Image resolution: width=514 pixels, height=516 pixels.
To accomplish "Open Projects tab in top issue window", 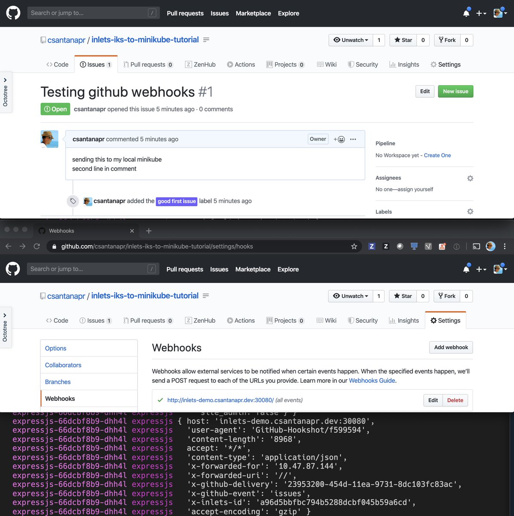I will [x=285, y=64].
